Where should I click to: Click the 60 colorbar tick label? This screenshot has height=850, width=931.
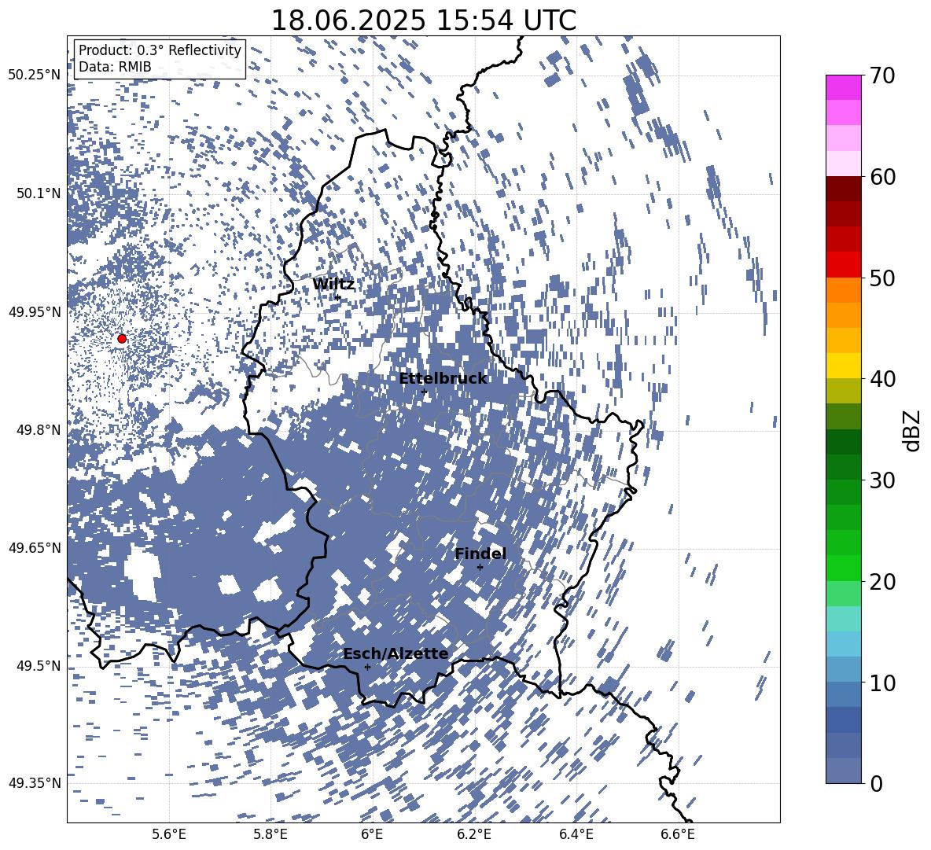pos(882,177)
